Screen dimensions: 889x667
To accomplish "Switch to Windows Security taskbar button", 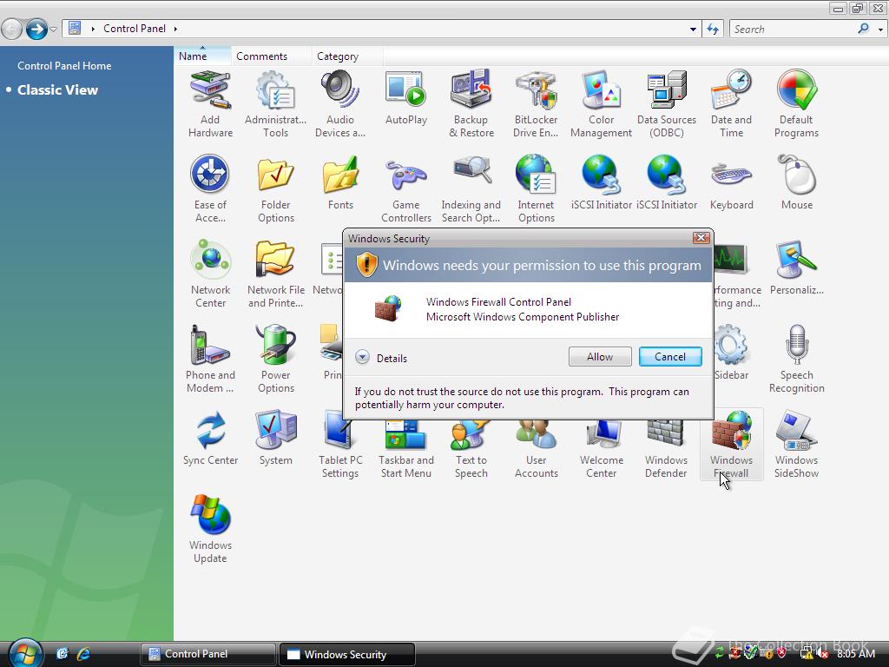I will pos(347,654).
